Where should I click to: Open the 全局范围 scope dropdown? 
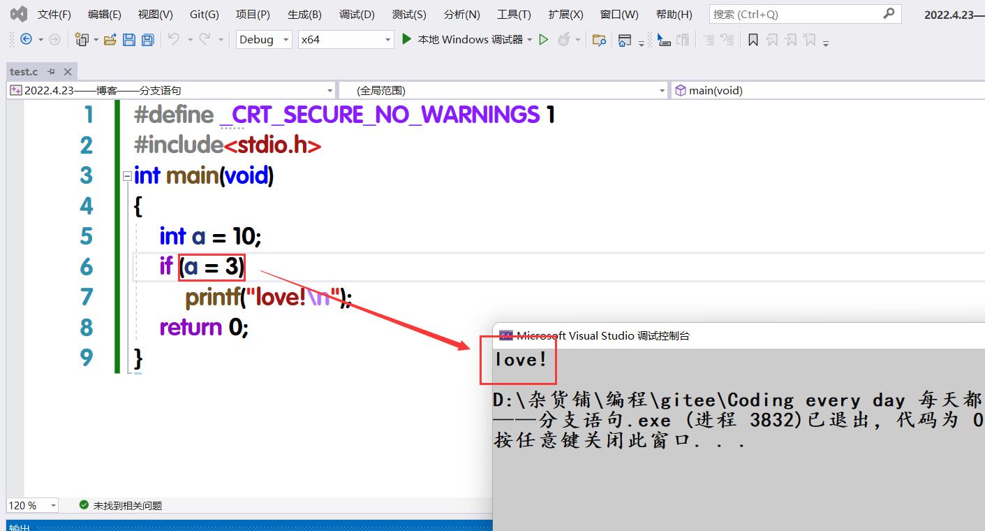(x=503, y=90)
